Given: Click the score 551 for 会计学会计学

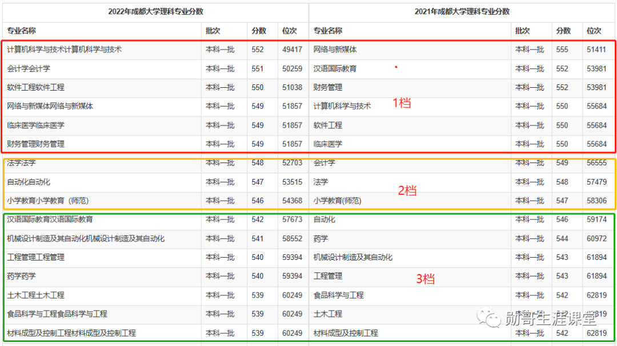Looking at the screenshot, I should coord(258,69).
